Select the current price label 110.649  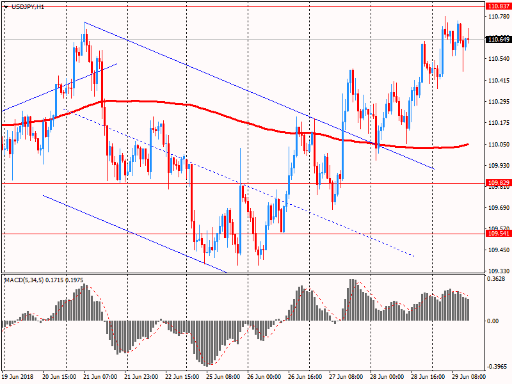[499, 40]
